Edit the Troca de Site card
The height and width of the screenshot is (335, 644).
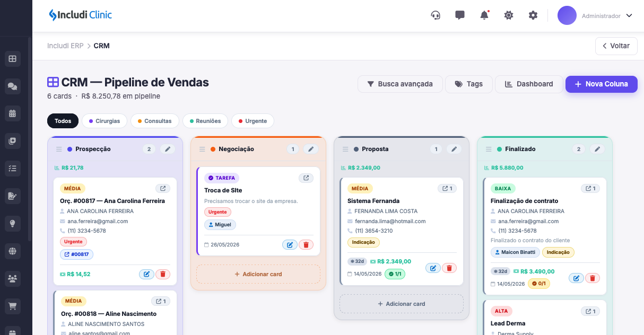(x=290, y=244)
